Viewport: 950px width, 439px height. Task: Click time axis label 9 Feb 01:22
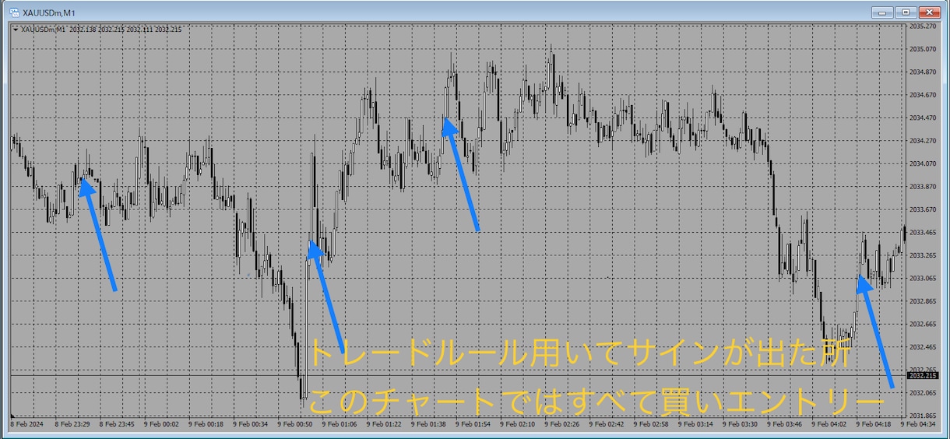(x=384, y=425)
